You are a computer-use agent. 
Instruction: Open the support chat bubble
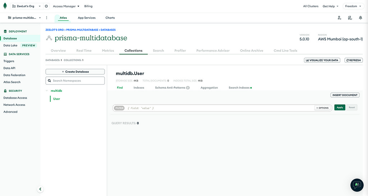coord(357,185)
